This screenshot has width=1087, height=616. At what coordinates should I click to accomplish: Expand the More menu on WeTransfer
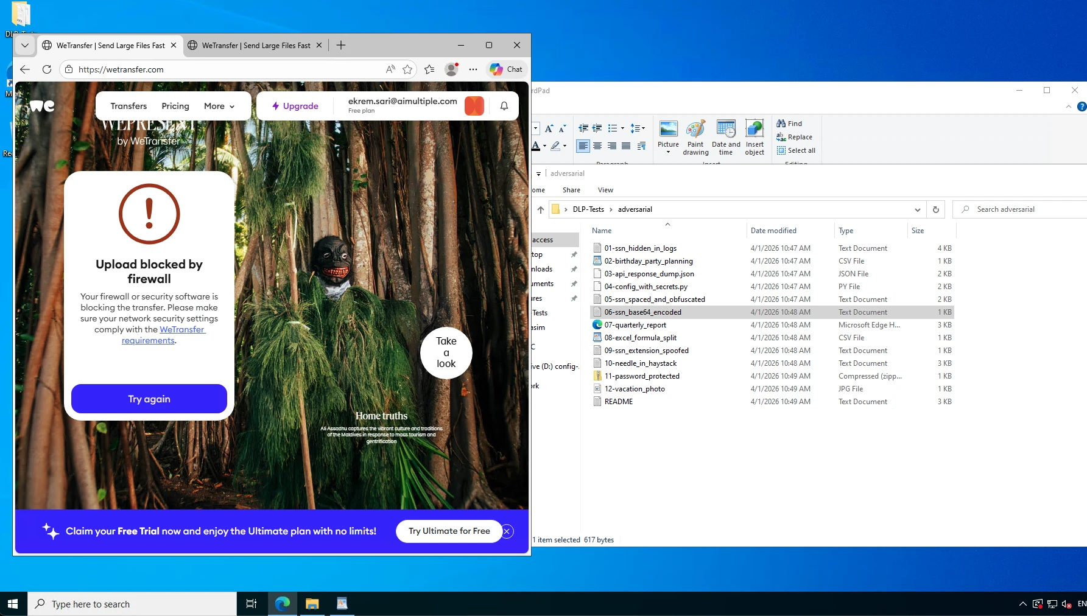(x=219, y=106)
